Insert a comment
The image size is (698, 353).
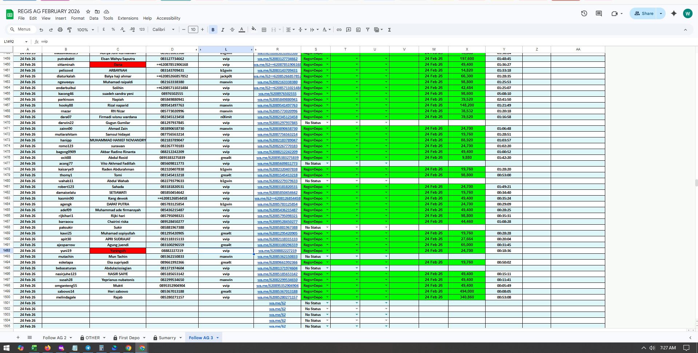point(348,30)
